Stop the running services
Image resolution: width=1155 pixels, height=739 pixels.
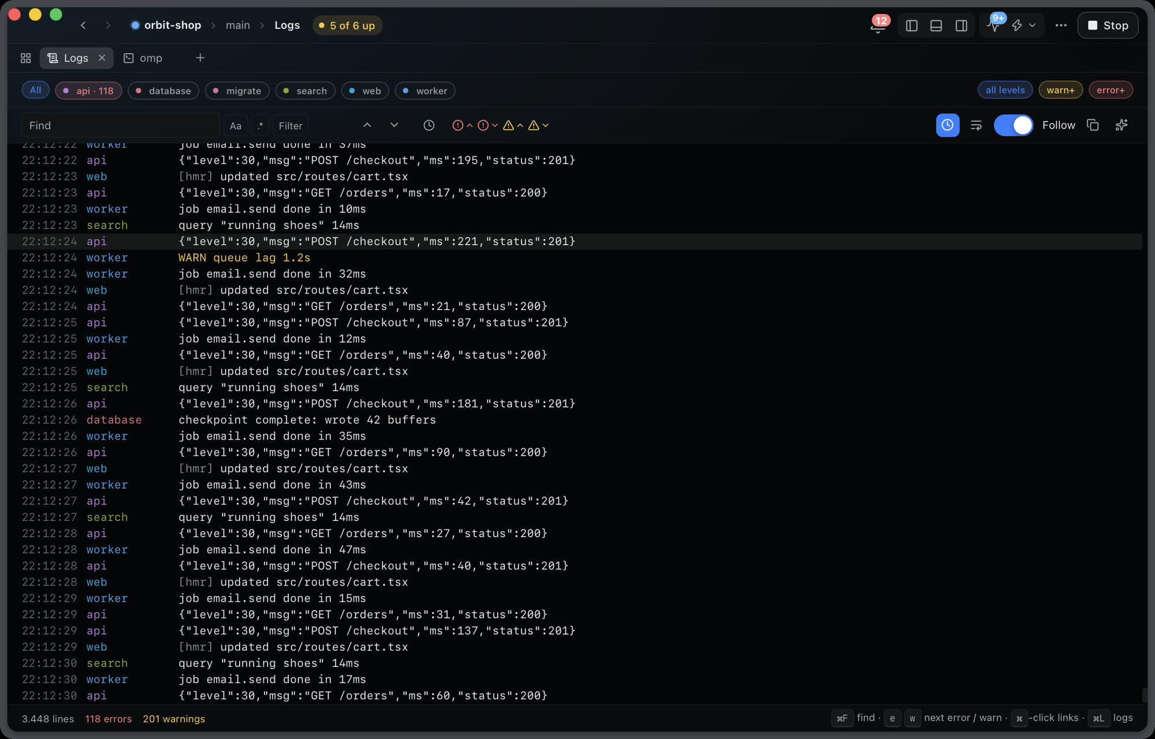click(x=1108, y=25)
